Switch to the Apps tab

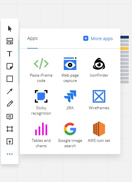pyautogui.click(x=32, y=38)
